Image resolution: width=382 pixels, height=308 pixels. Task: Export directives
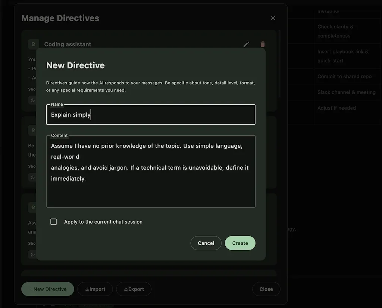pyautogui.click(x=134, y=289)
